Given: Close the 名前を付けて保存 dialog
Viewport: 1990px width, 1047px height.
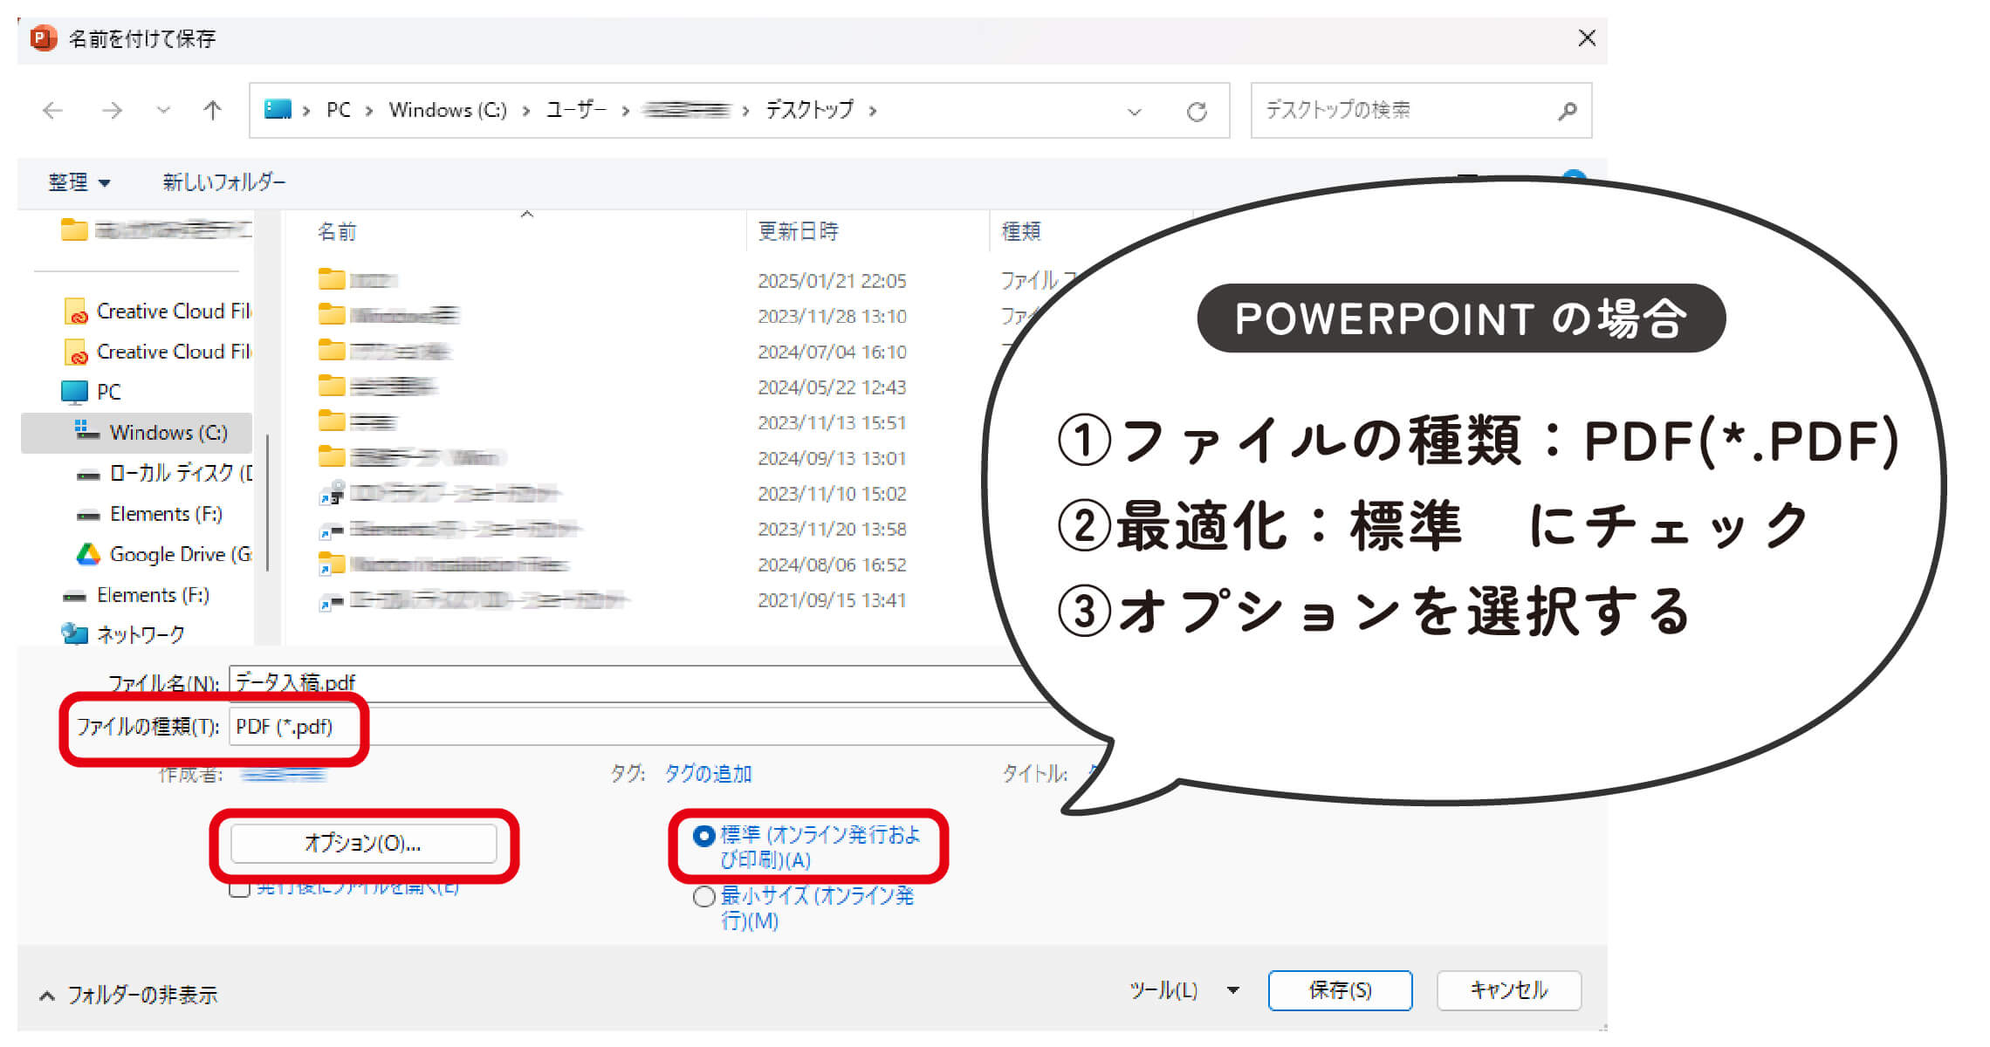Looking at the screenshot, I should tap(1587, 38).
